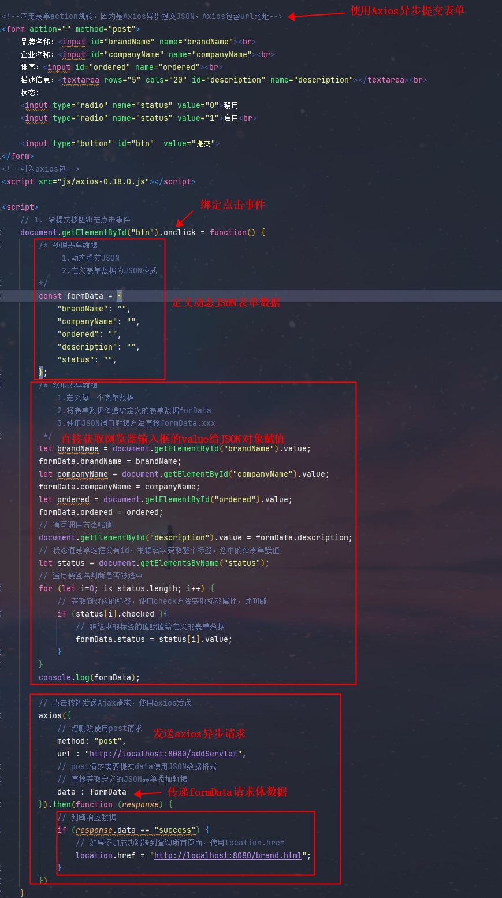Click formData.status = status[i].value; line
Image resolution: width=502 pixels, height=898 pixels.
coord(154,639)
